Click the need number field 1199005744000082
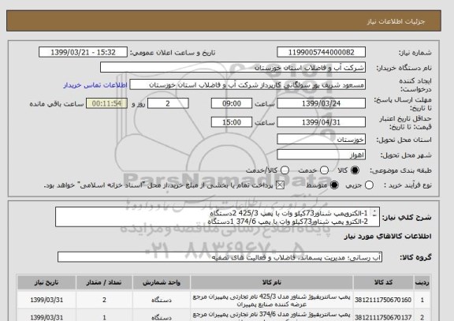 pos(321,52)
